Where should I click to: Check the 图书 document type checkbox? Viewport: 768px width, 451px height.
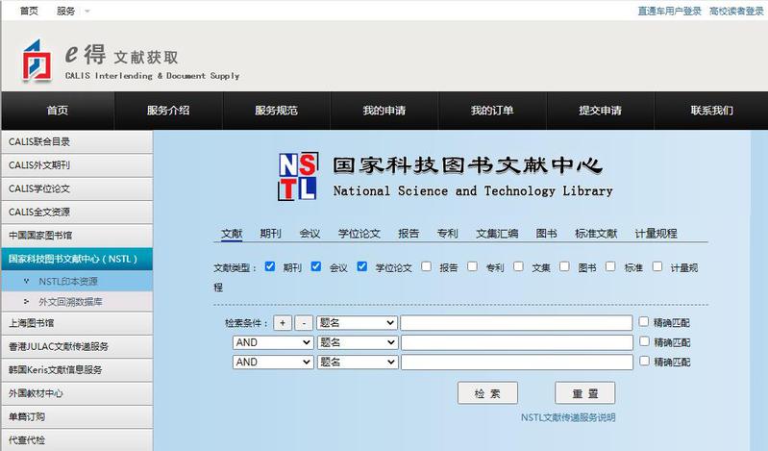coord(565,266)
